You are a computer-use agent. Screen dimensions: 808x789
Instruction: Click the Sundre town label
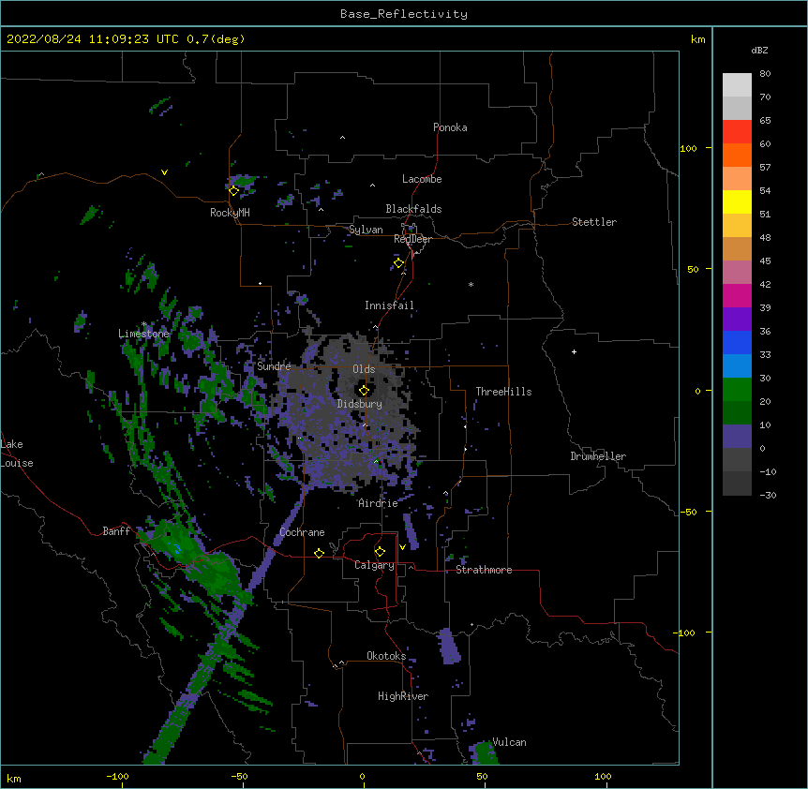pyautogui.click(x=274, y=366)
